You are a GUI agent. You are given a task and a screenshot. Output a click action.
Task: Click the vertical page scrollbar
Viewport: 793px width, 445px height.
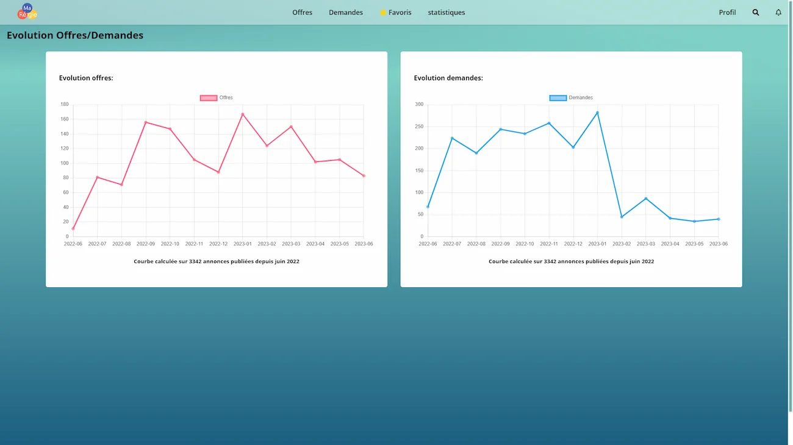[x=790, y=183]
